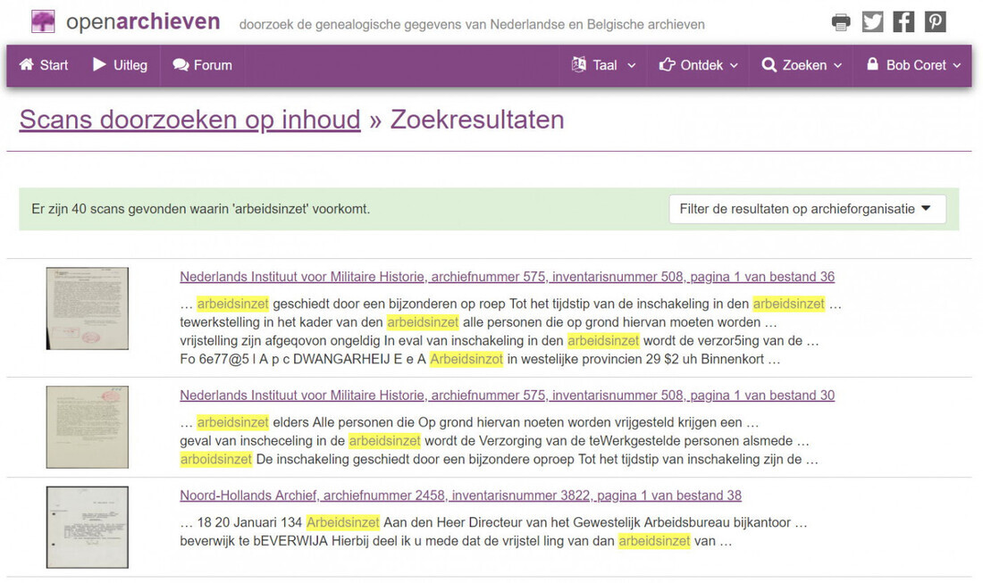Open Noord-Hollands Archief result 'bestand 38'
Viewport: 983px width, 583px height.
(461, 496)
